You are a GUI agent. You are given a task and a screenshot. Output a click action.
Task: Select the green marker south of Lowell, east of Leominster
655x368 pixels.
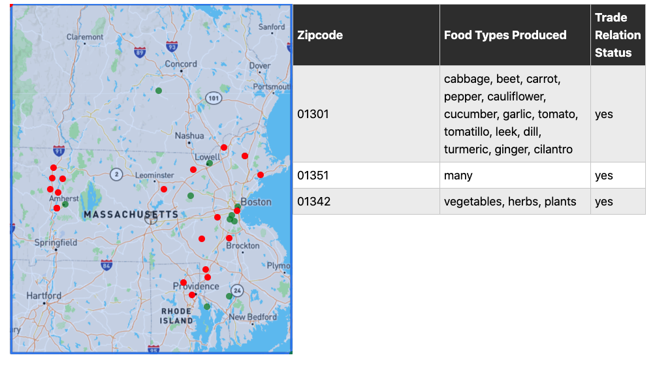[191, 196]
